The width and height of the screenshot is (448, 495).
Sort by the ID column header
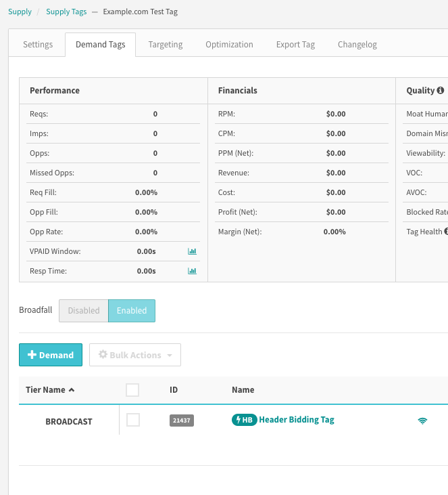coord(174,390)
